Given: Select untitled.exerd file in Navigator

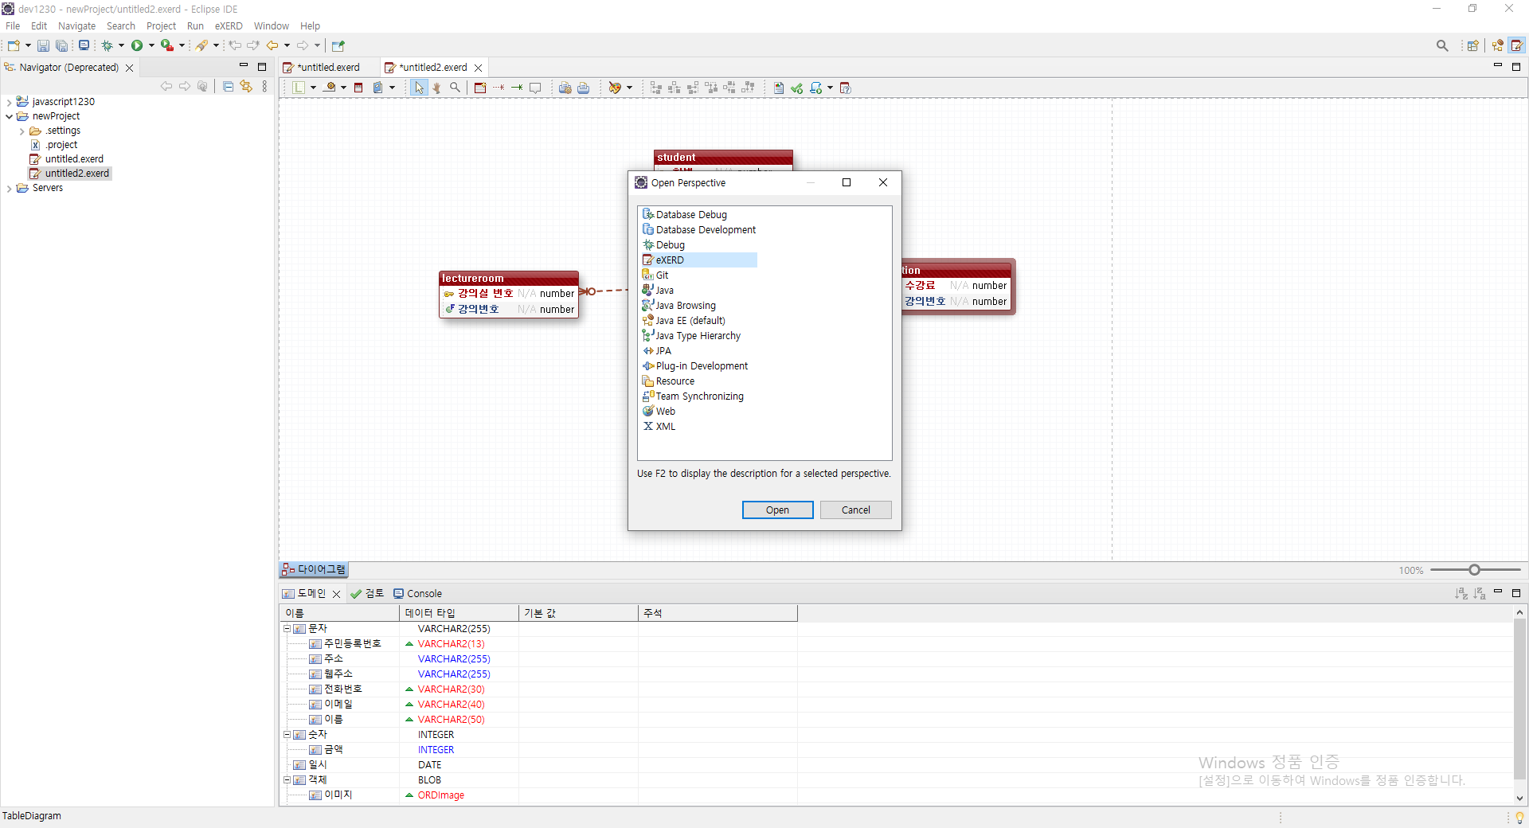Looking at the screenshot, I should [67, 159].
